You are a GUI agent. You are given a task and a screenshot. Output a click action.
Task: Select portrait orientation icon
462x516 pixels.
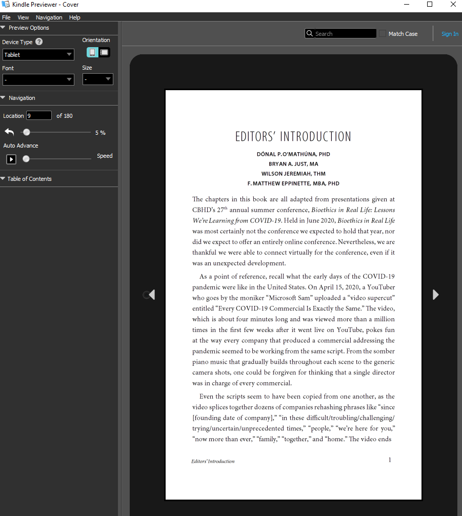point(92,52)
